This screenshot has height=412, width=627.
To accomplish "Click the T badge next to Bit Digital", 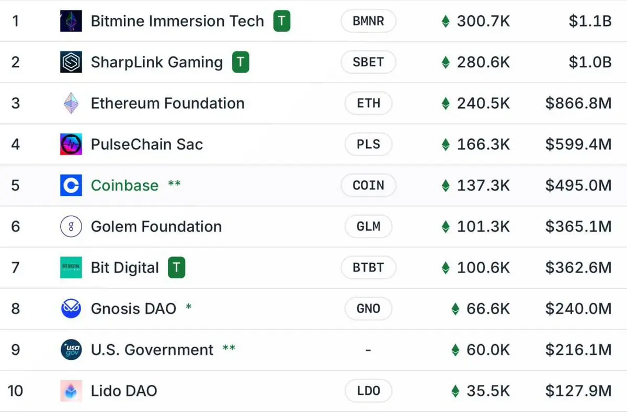I will point(176,267).
